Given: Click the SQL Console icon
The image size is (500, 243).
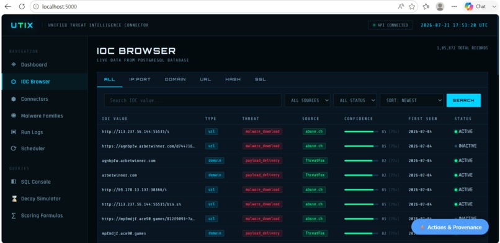Looking at the screenshot, I should 14,182.
